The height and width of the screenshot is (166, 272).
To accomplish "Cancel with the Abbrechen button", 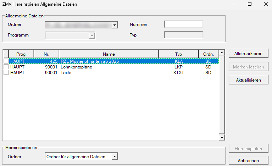I will tap(248, 161).
